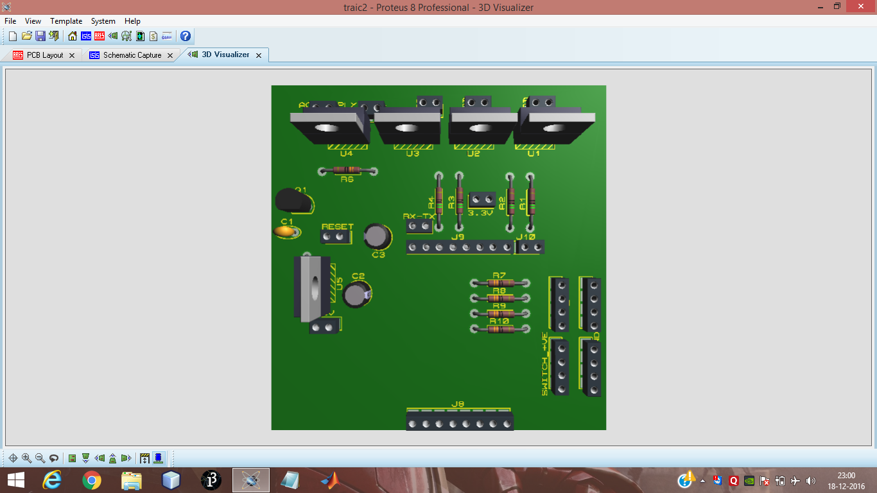Viewport: 877px width, 493px height.
Task: Open ISIS schematic capture toolbar icon
Action: tap(86, 36)
